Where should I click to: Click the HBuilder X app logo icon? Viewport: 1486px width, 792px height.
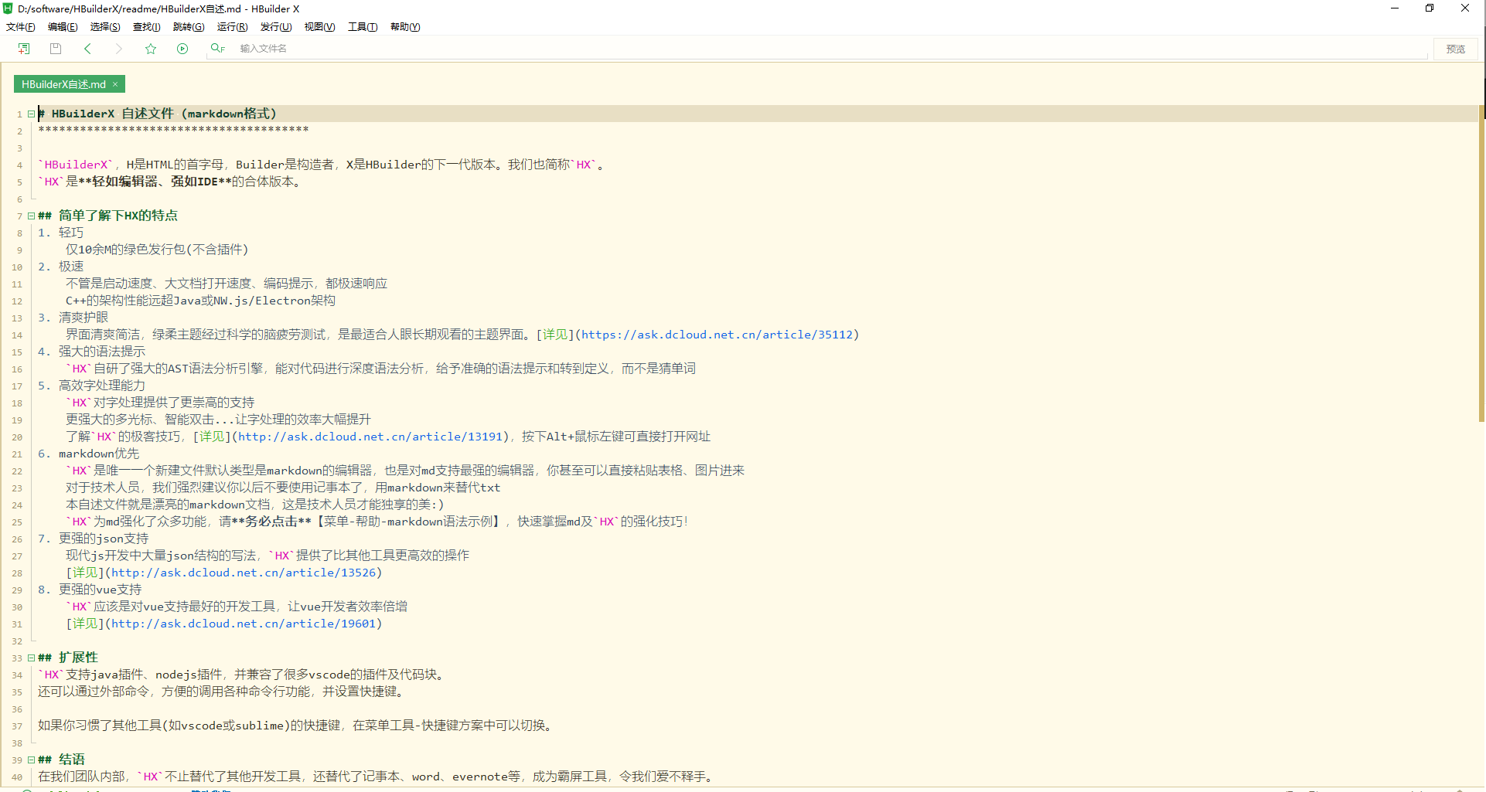(x=8, y=8)
